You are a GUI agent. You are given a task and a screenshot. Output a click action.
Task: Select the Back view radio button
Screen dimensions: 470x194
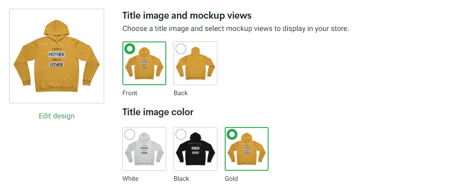(181, 49)
